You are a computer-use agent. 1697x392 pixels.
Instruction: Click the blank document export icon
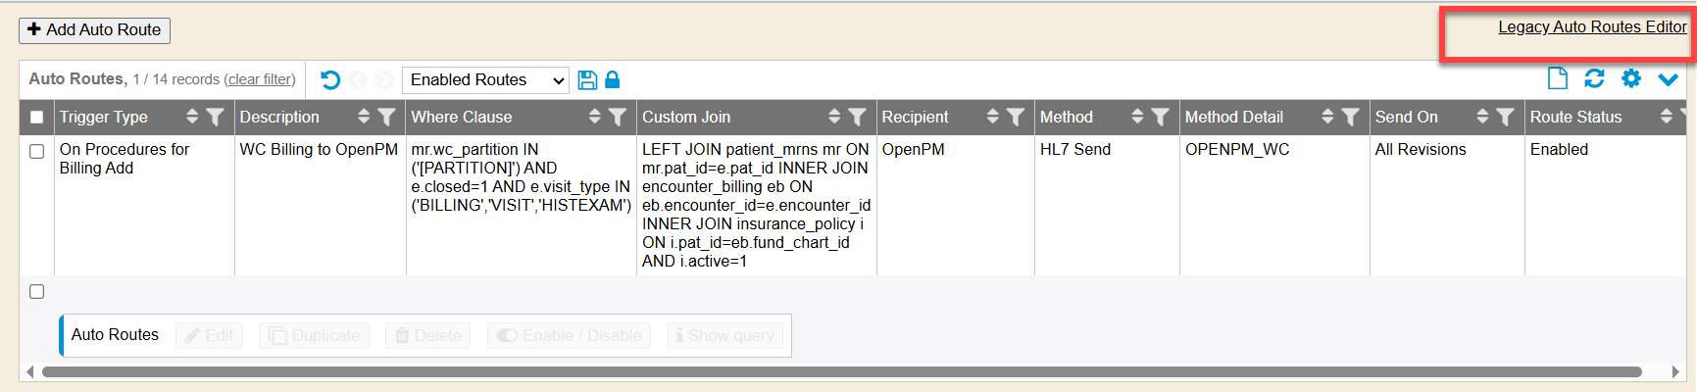(x=1557, y=78)
